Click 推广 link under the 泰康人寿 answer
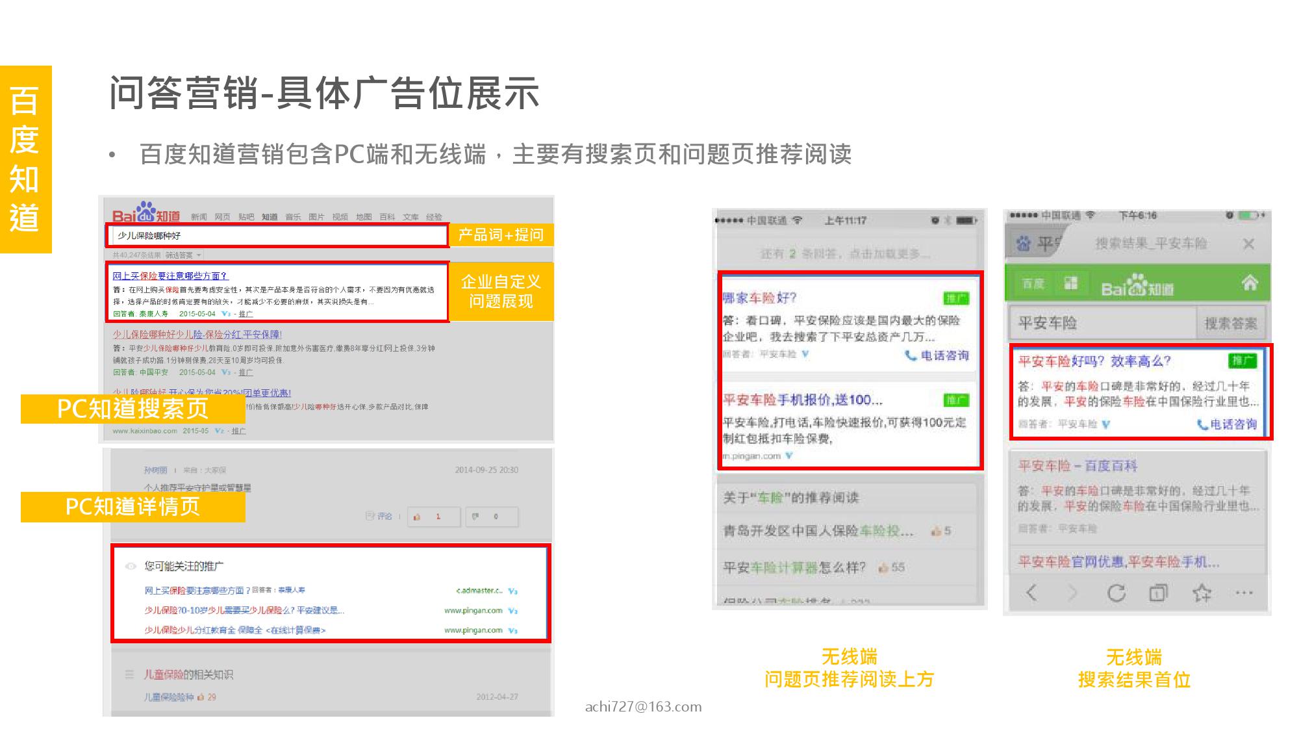 [246, 314]
